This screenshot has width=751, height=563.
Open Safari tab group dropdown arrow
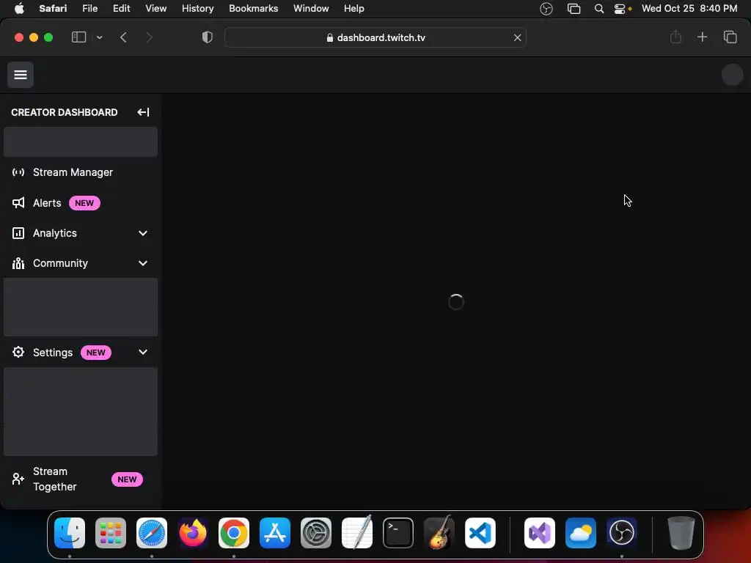(100, 37)
